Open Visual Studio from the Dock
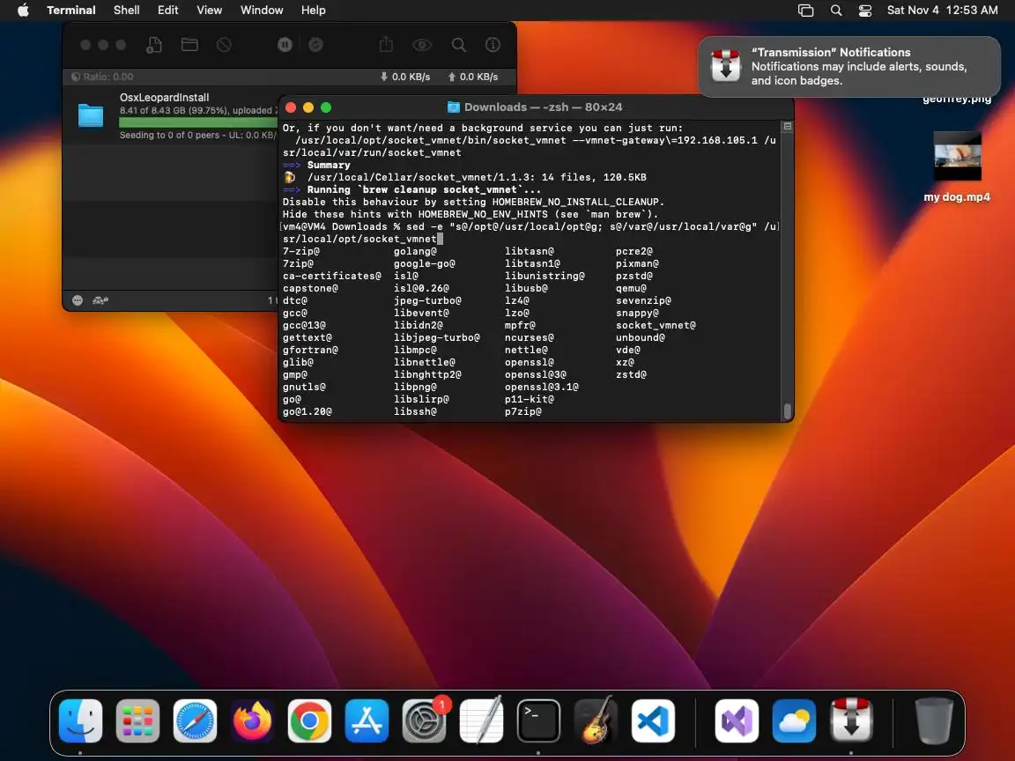1015x761 pixels. [737, 720]
